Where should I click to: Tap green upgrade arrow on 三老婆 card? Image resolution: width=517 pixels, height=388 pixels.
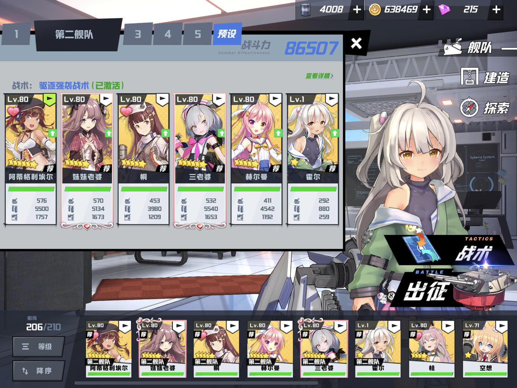221,133
